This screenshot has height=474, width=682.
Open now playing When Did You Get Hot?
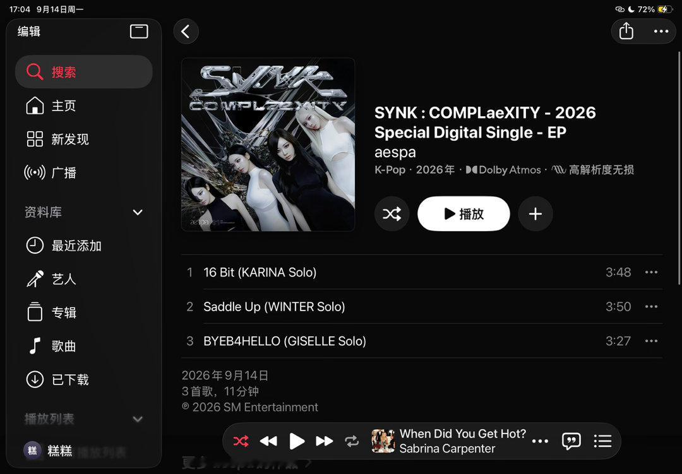click(463, 434)
